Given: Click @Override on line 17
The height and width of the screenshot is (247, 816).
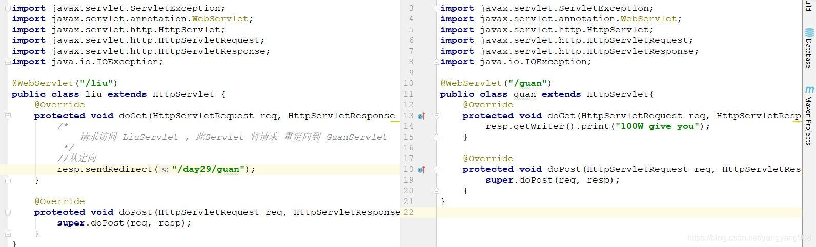Looking at the screenshot, I should point(488,159).
